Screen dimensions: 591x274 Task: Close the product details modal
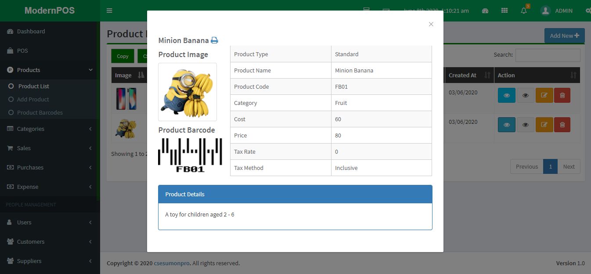coord(431,24)
